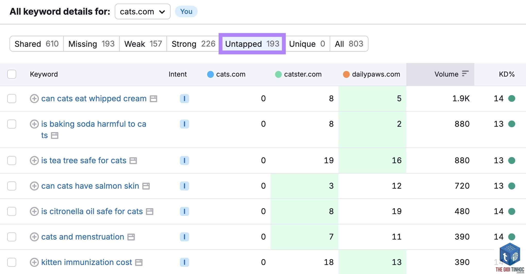Click intent badge for 'is tea tree safe for cats'
Image resolution: width=526 pixels, height=274 pixels.
184,160
